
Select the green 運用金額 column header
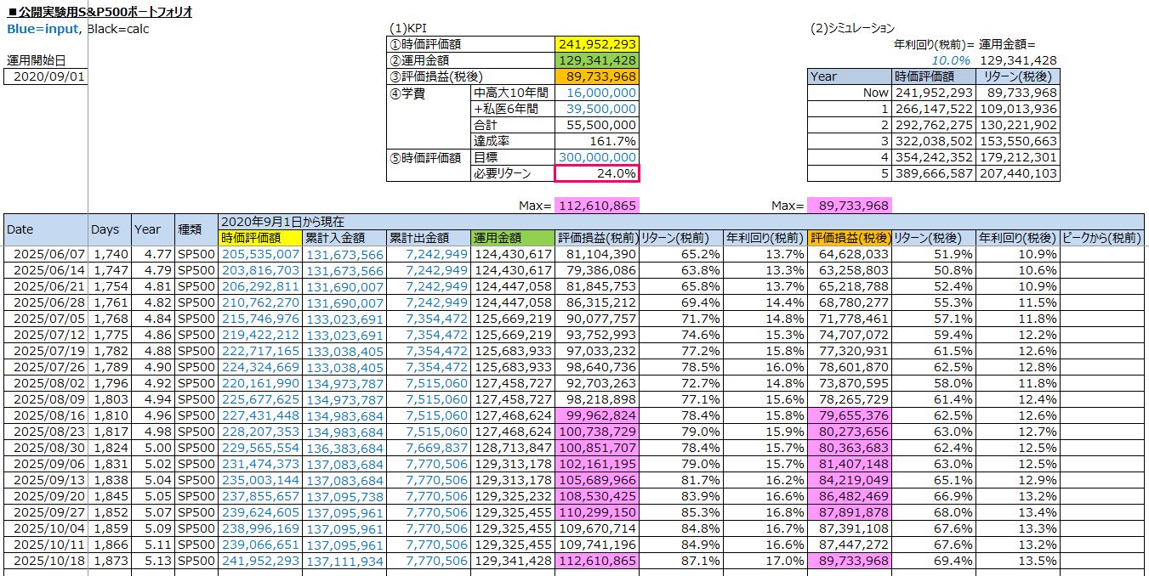pyautogui.click(x=512, y=238)
